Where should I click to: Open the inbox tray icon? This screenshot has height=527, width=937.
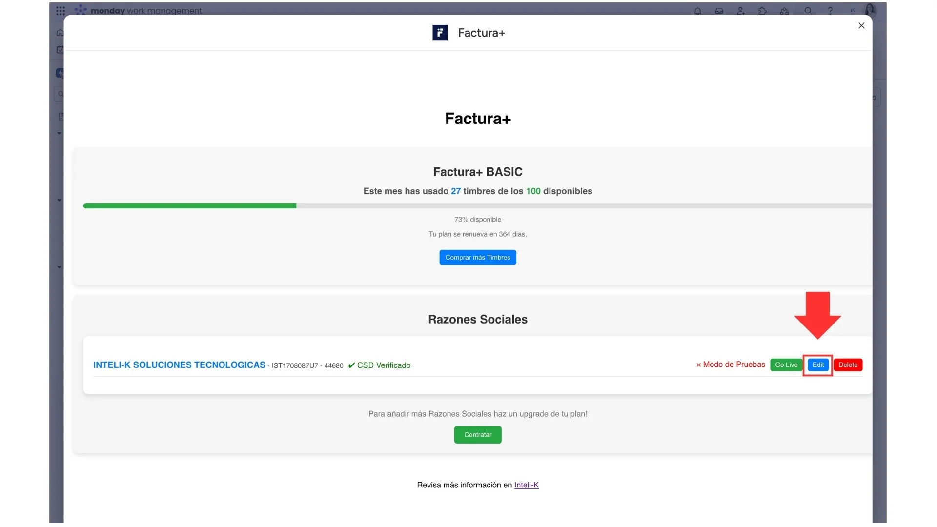coord(719,11)
